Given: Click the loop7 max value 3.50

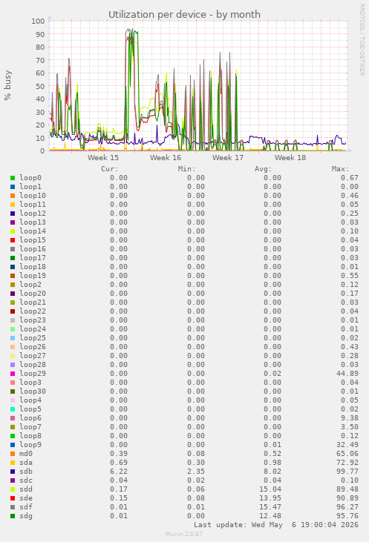Looking at the screenshot, I should click(350, 427).
